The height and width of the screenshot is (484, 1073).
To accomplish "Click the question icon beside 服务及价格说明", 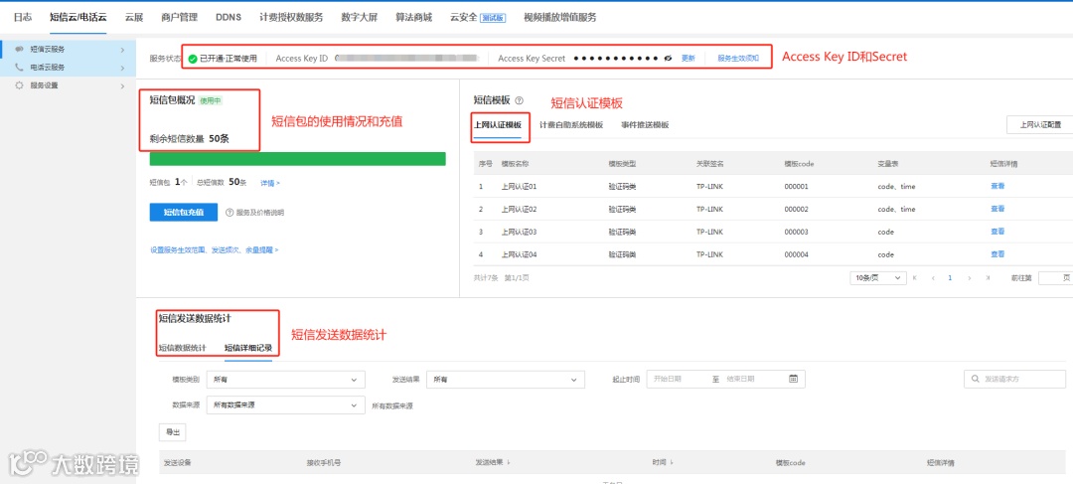I will [230, 213].
